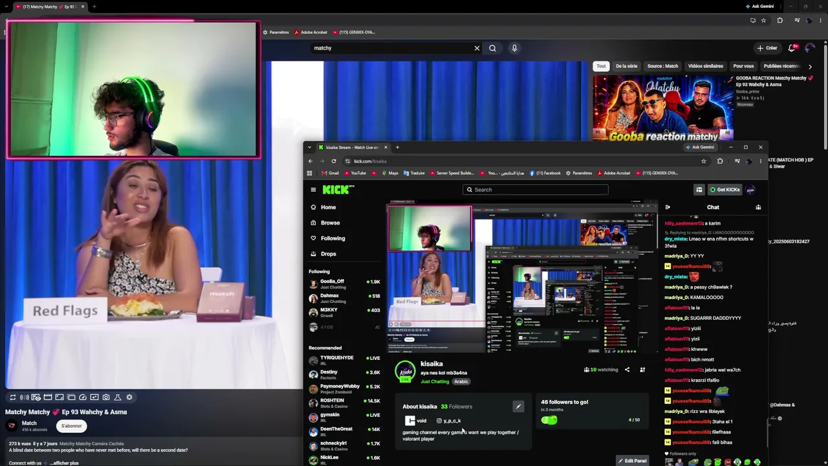Toggle the Kick sidebar hamburger menu

(313, 190)
